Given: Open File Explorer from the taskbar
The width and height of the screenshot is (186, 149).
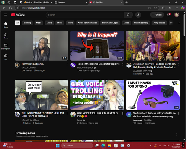Looking at the screenshot, I should [x=109, y=145].
